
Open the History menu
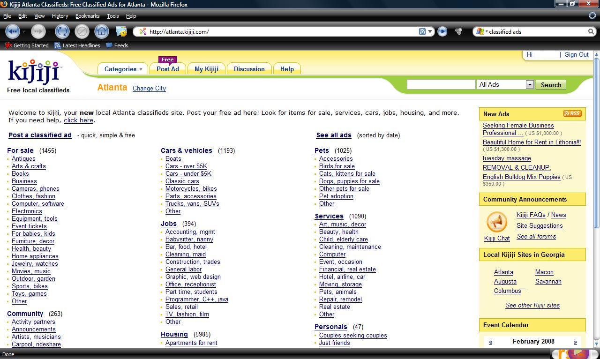[x=60, y=16]
